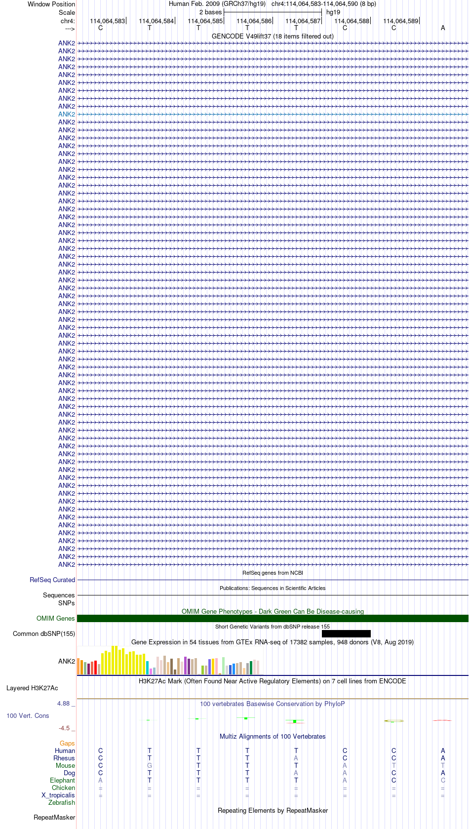
Task: Click 'RefSeq genes from NCBI' title
Action: [x=273, y=573]
